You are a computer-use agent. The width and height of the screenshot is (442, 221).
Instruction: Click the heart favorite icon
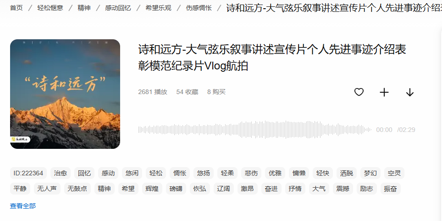[x=359, y=92]
